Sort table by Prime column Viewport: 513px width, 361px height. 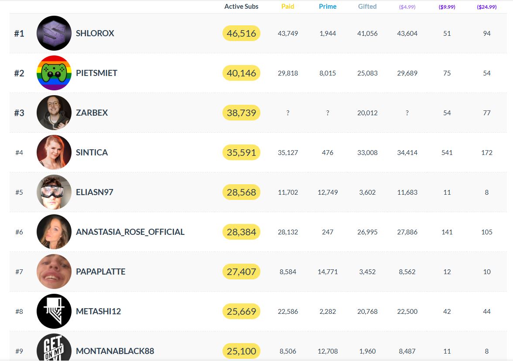click(327, 7)
